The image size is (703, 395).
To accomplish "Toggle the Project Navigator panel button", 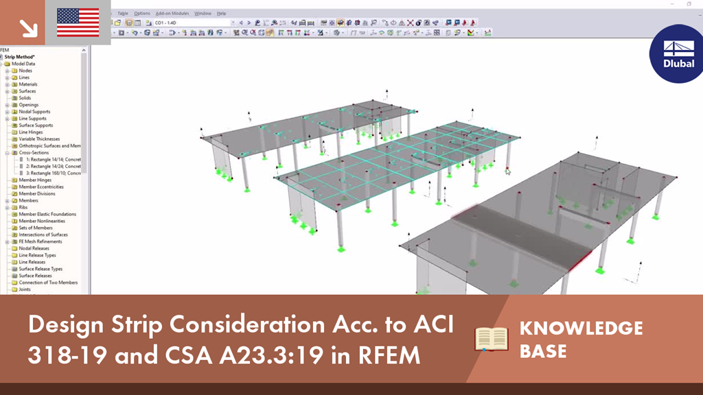I will (129, 23).
